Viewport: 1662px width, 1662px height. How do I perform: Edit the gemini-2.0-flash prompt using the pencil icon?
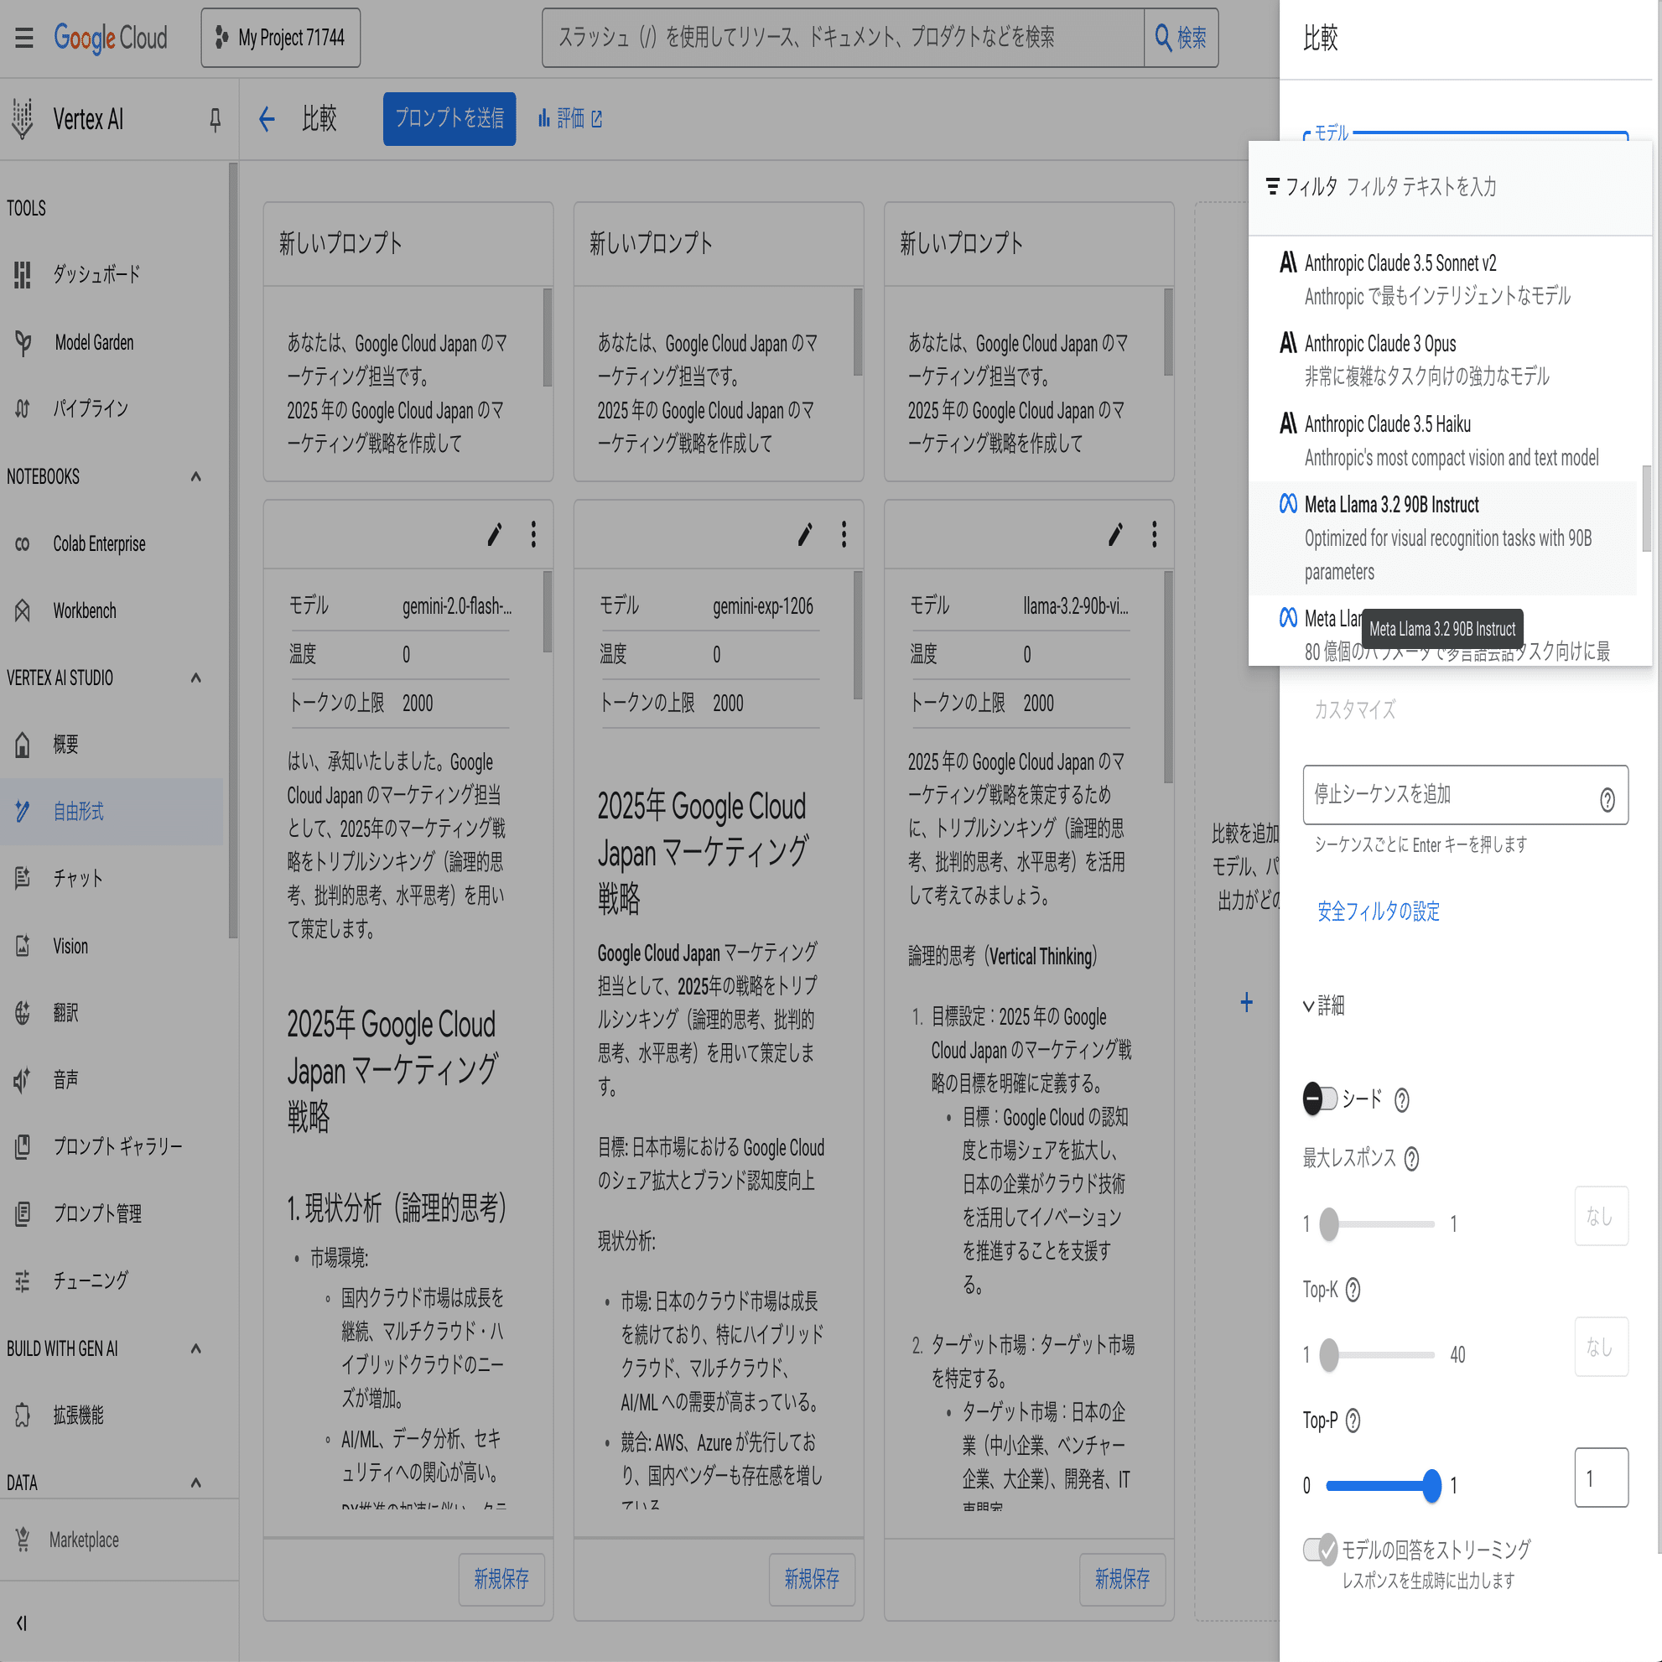[494, 533]
